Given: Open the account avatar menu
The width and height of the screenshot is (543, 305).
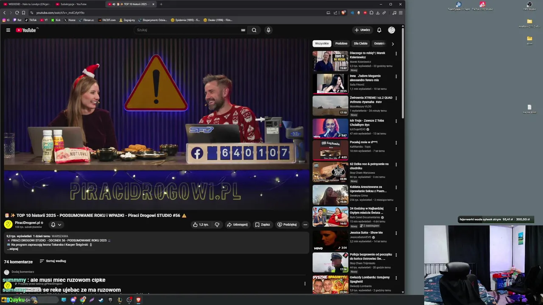Looking at the screenshot, I should (392, 30).
